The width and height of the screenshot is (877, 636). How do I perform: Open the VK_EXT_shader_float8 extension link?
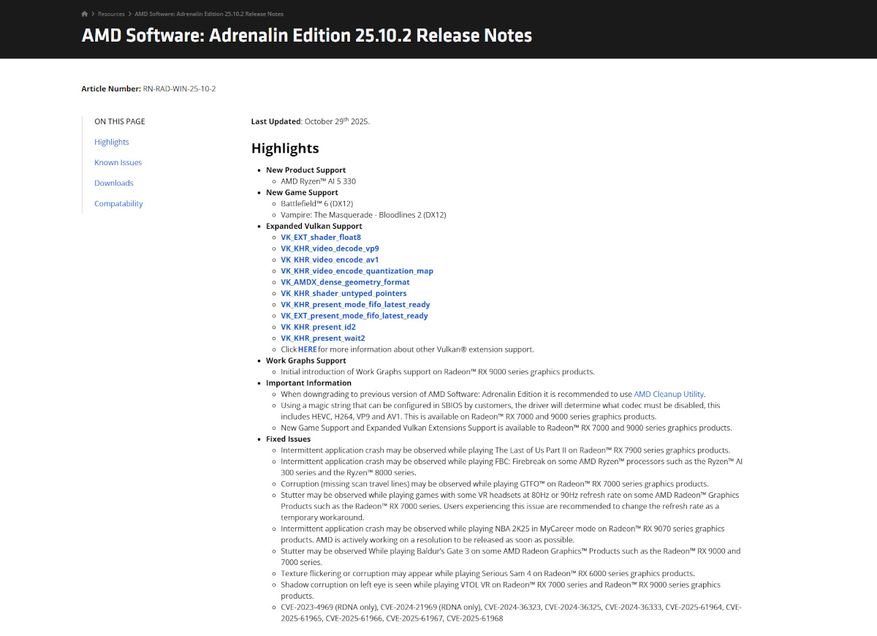pos(320,237)
